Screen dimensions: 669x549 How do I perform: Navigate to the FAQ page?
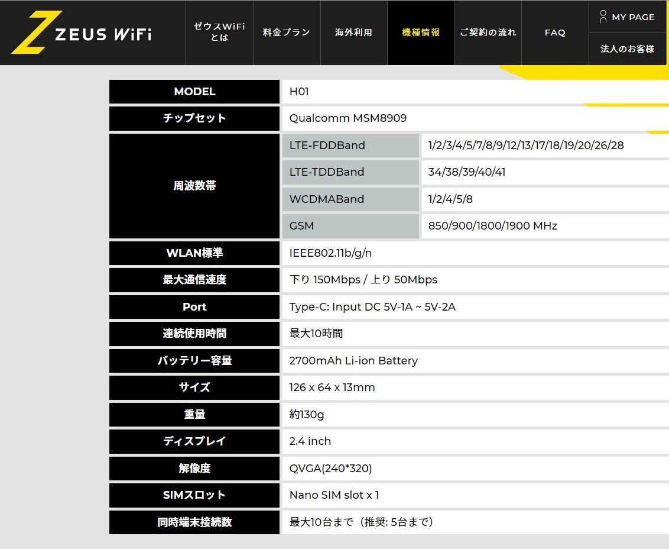pyautogui.click(x=555, y=33)
